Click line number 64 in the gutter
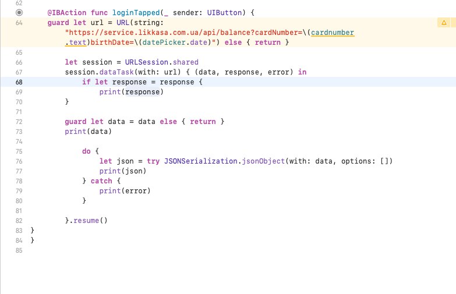This screenshot has height=294, width=456. tap(19, 23)
